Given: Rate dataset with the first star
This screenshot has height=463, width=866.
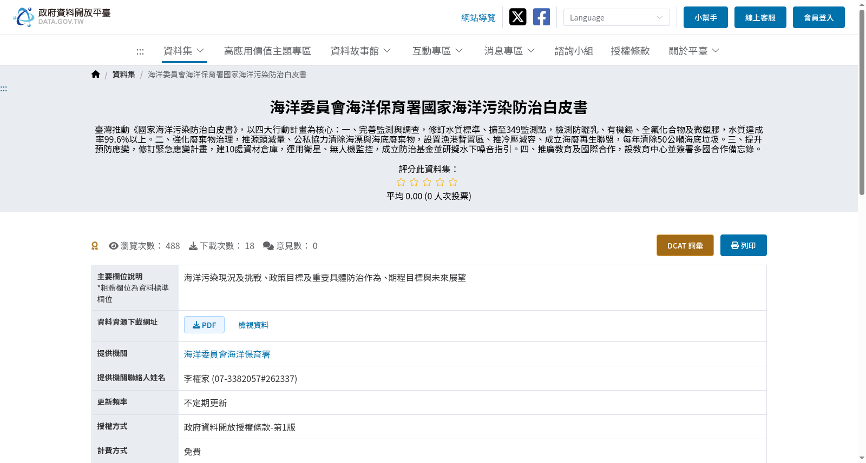Looking at the screenshot, I should pos(401,183).
